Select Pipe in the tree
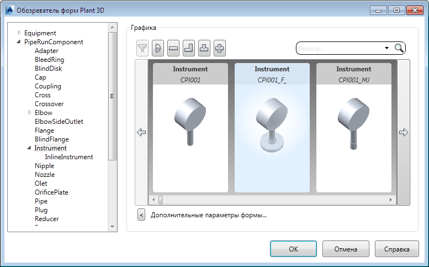429x267 pixels. point(41,201)
